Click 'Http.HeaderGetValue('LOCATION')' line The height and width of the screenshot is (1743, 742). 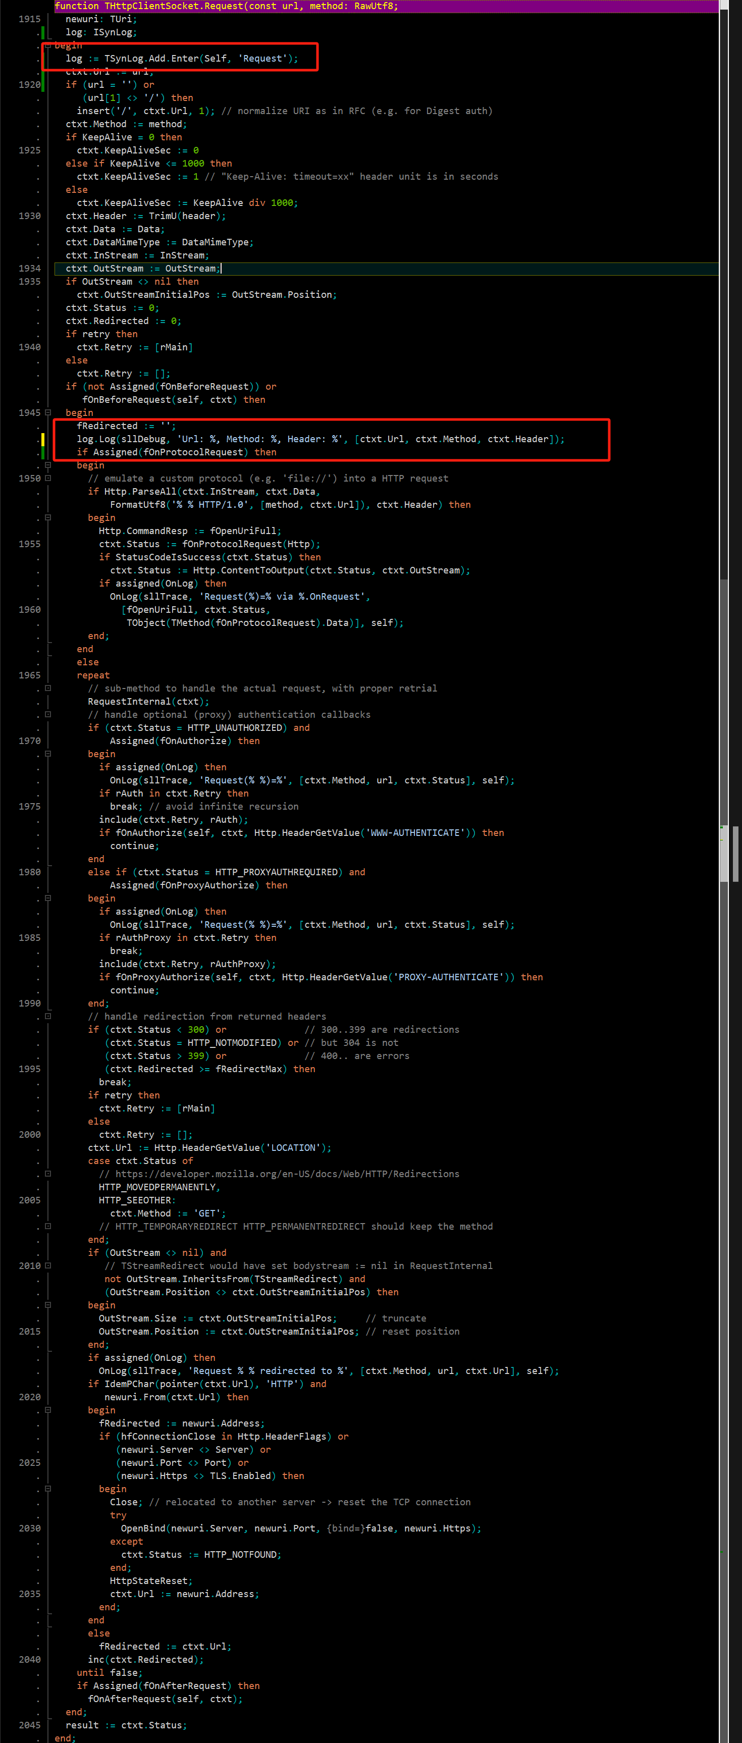coord(243,1147)
